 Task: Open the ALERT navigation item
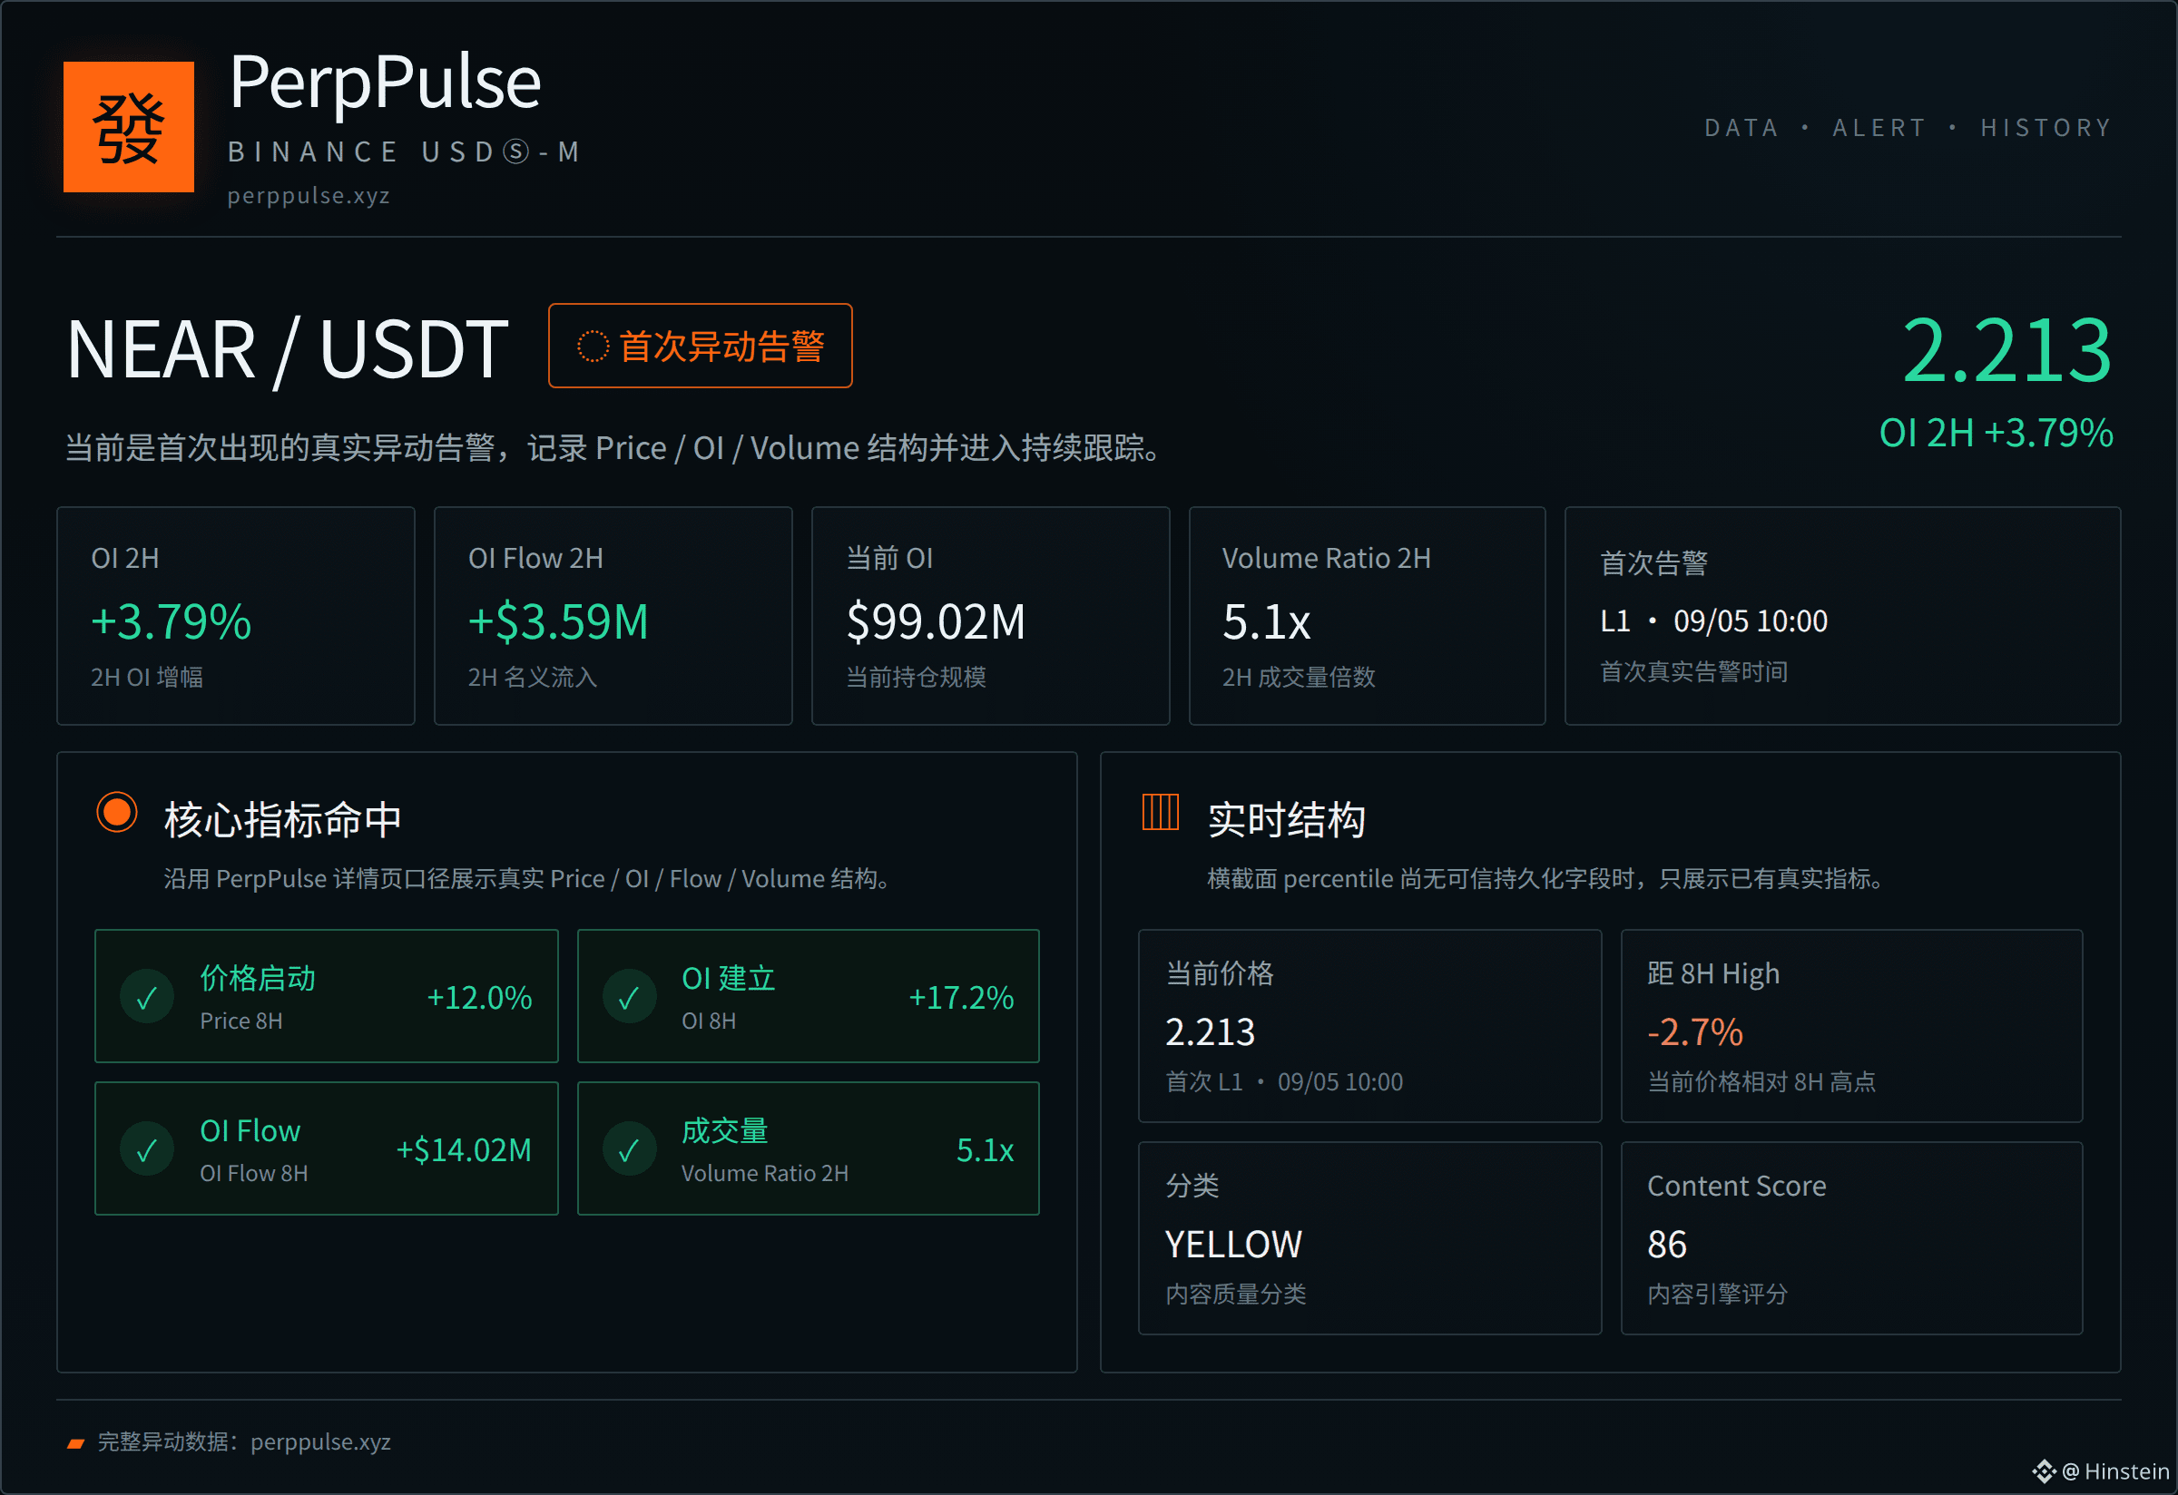1879,127
